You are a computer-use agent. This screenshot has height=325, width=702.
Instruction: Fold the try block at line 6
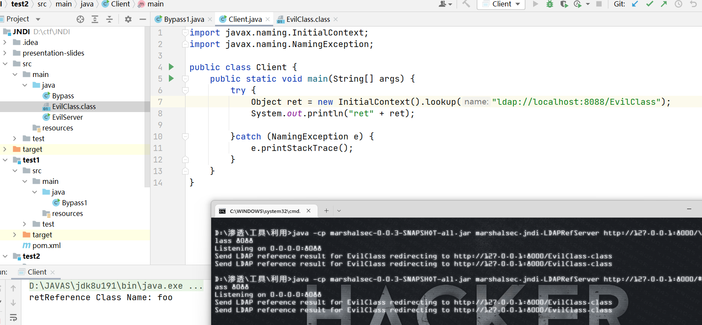(185, 90)
